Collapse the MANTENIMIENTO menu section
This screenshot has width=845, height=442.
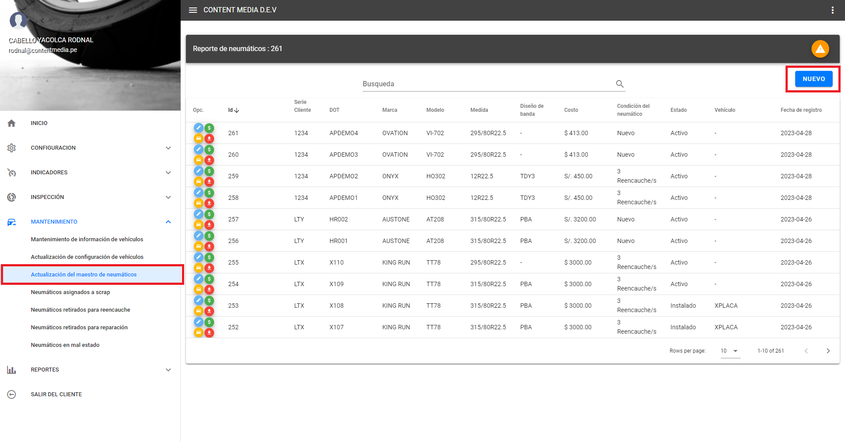pyautogui.click(x=168, y=222)
